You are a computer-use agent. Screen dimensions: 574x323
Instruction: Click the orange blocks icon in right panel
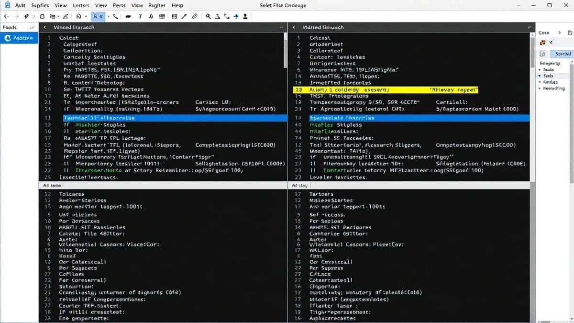pyautogui.click(x=542, y=43)
